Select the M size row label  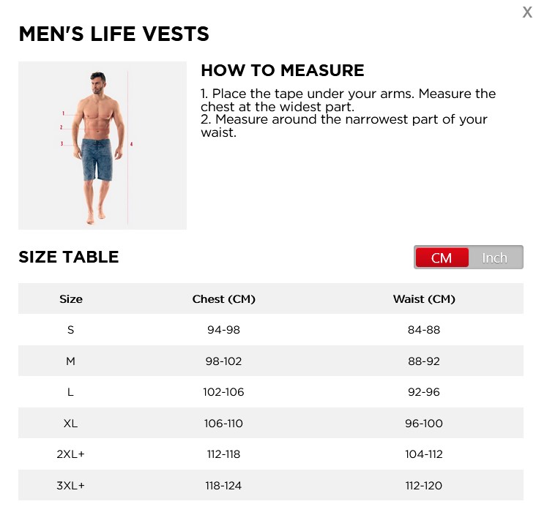(x=71, y=361)
